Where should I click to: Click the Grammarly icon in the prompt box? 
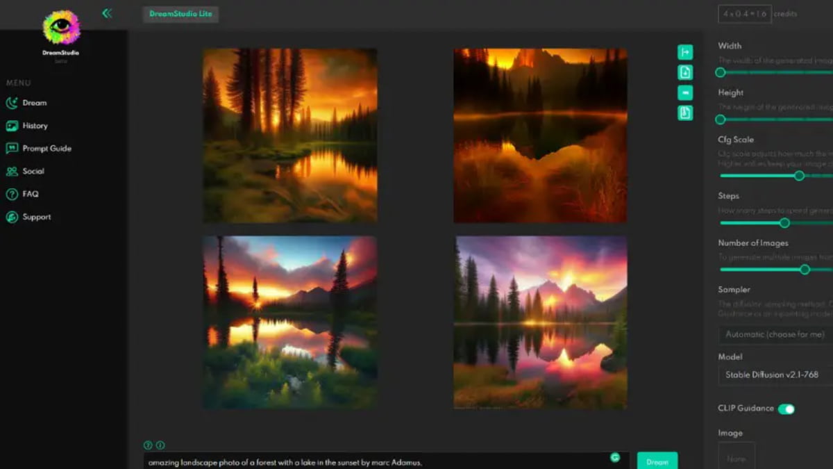614,457
